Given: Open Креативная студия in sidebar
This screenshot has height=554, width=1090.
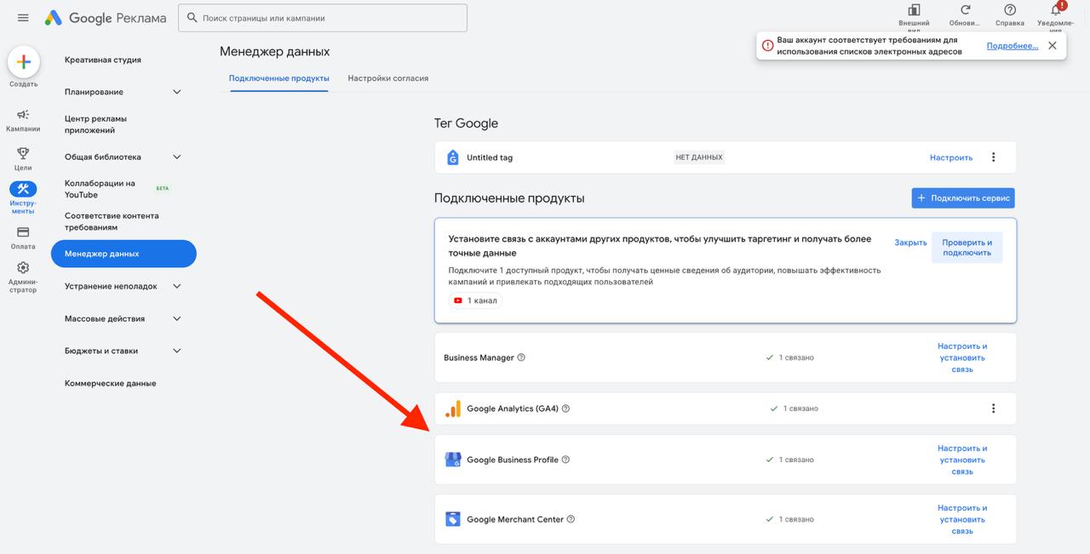Looking at the screenshot, I should [x=103, y=60].
